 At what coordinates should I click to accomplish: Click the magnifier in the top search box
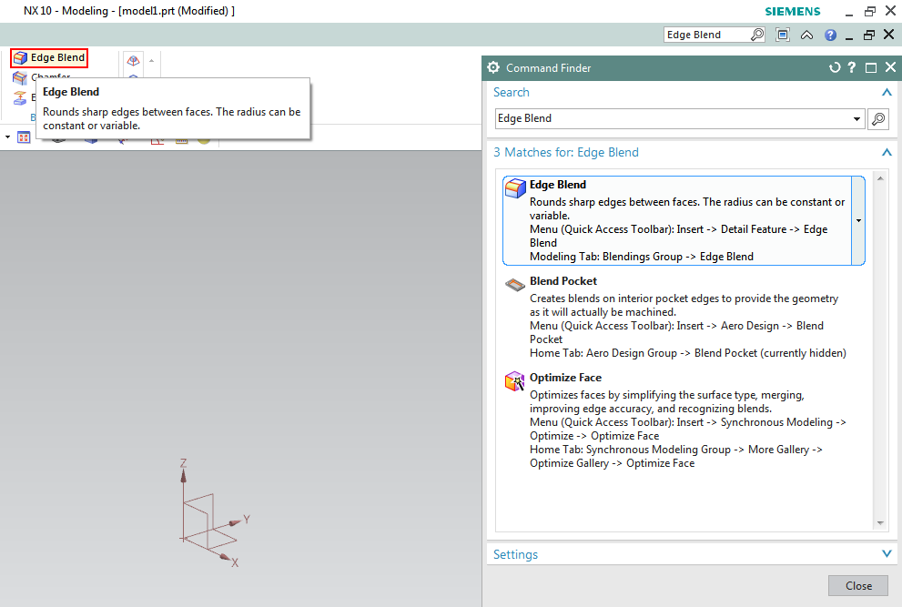click(757, 35)
